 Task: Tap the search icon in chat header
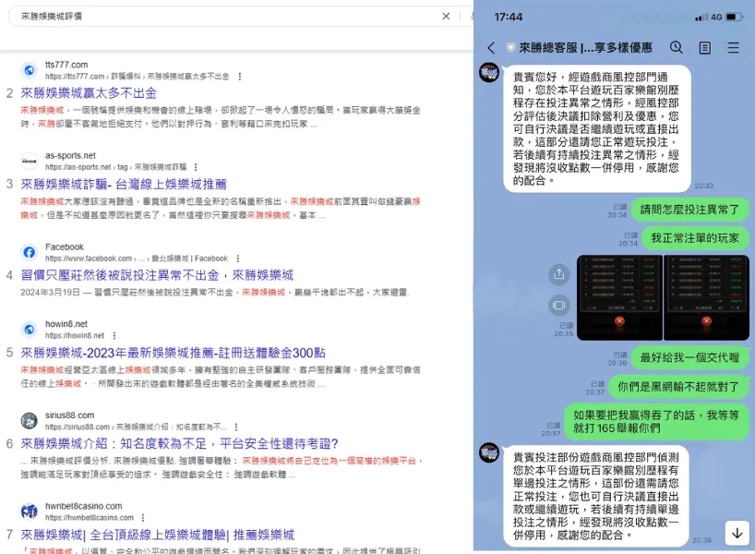point(676,47)
